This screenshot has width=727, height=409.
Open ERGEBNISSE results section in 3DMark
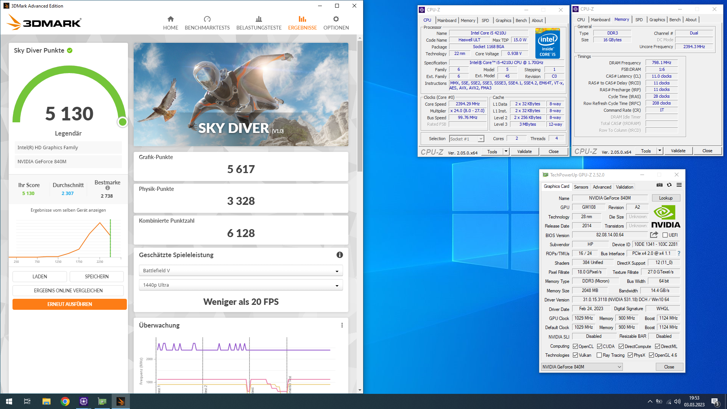(x=302, y=23)
